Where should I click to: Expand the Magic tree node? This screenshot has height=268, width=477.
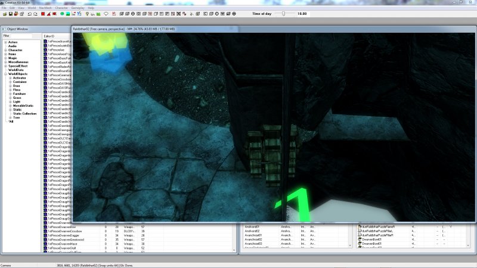click(5, 58)
